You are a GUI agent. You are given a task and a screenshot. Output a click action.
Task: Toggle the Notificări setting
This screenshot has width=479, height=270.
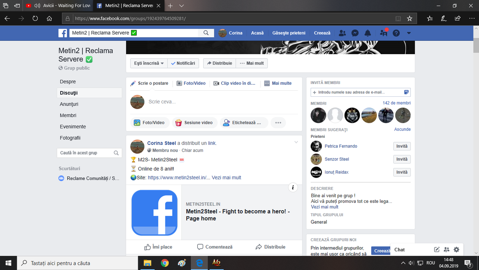point(183,63)
